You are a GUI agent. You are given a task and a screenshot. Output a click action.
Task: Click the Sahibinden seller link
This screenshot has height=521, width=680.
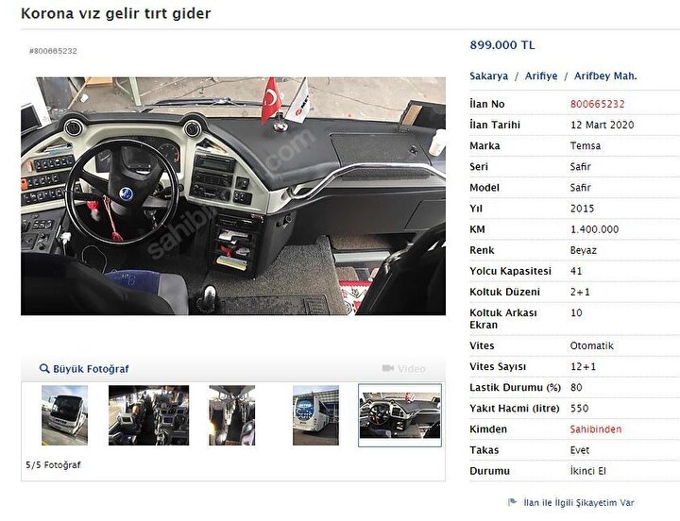tap(595, 429)
